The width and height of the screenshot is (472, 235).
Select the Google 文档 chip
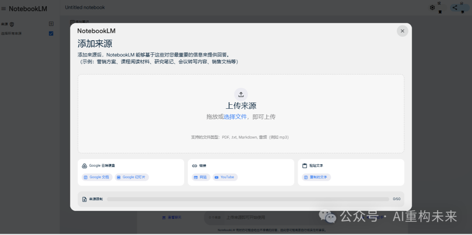pyautogui.click(x=97, y=177)
